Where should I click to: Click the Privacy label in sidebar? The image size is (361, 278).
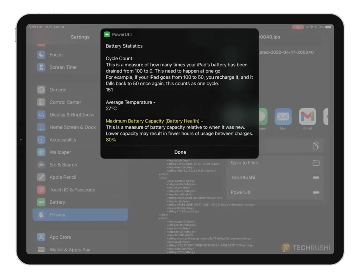tap(57, 214)
